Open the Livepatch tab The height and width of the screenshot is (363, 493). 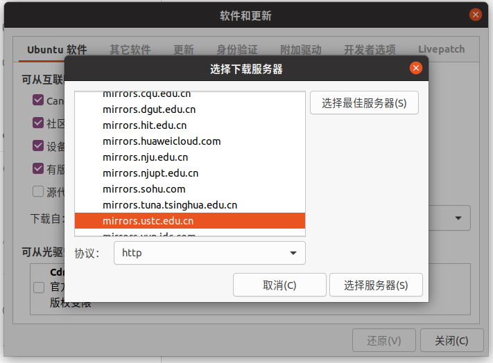[441, 50]
